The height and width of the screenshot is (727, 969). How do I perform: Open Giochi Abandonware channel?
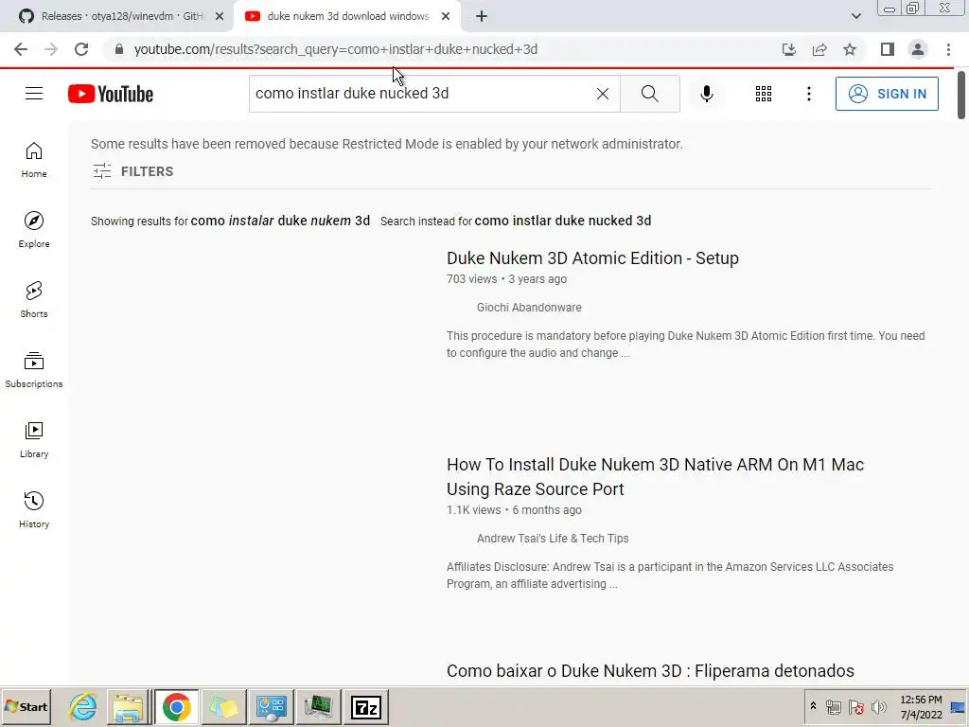[x=529, y=308]
